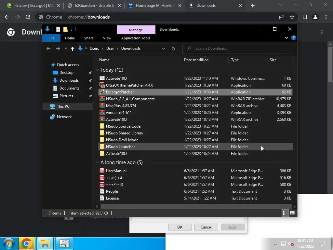Refresh the Downloads folder view

173,49
